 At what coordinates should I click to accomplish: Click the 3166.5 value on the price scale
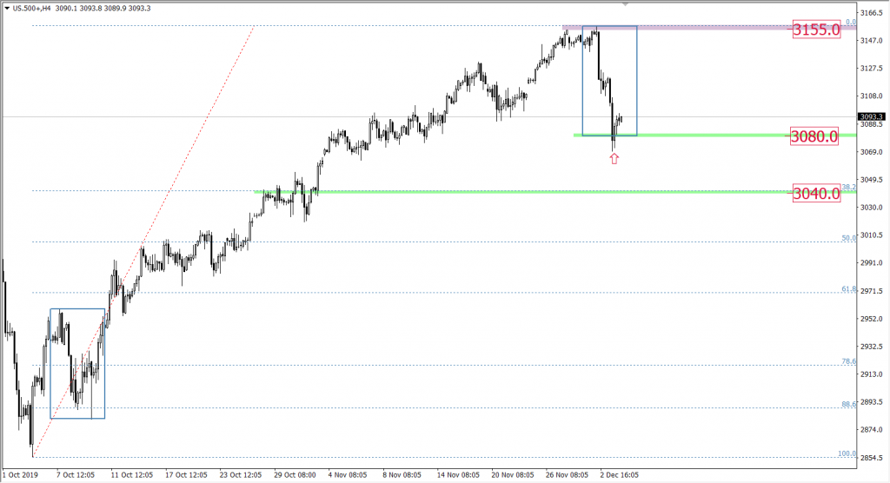[x=872, y=12]
